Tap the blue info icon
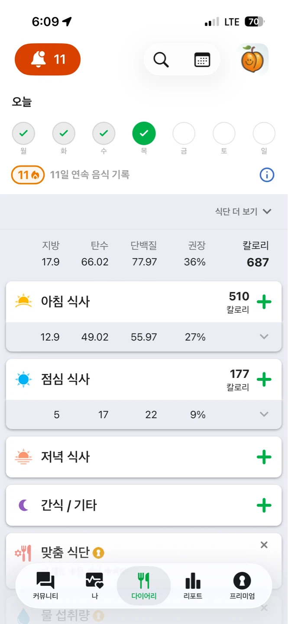This screenshot has width=288, height=624. 267,175
